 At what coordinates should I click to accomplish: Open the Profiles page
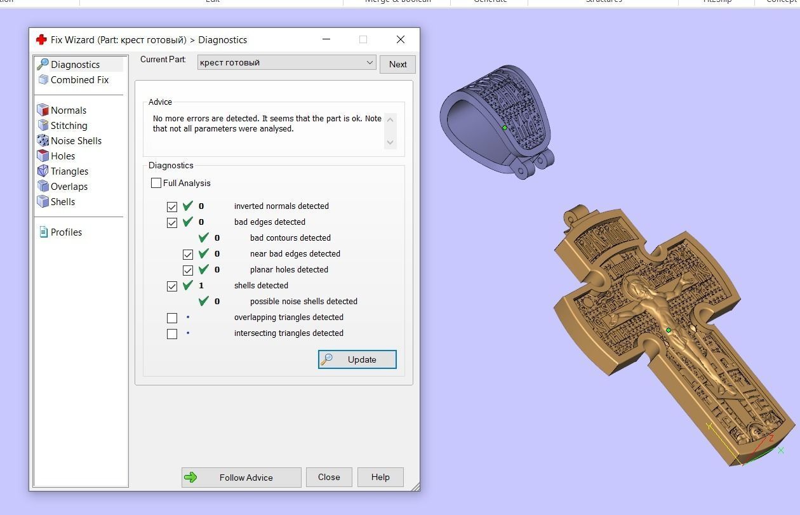point(60,232)
